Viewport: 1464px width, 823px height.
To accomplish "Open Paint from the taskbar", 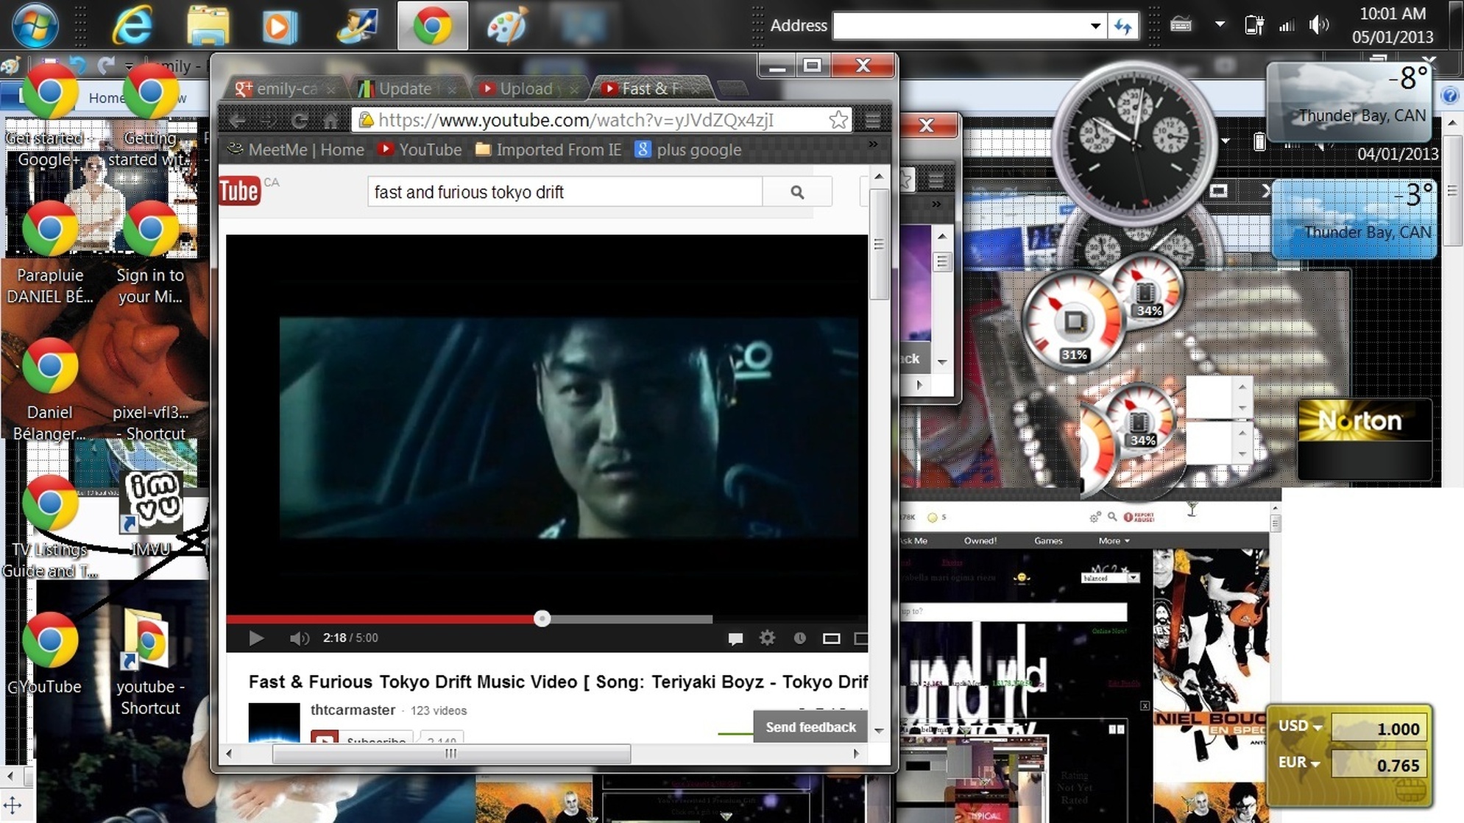I will [x=506, y=25].
